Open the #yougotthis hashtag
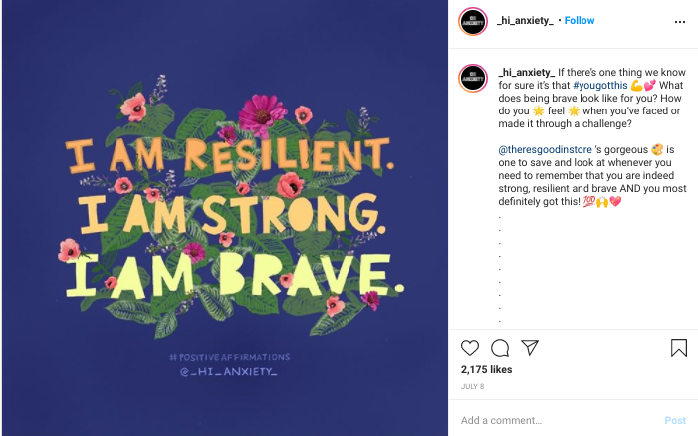 tap(600, 85)
